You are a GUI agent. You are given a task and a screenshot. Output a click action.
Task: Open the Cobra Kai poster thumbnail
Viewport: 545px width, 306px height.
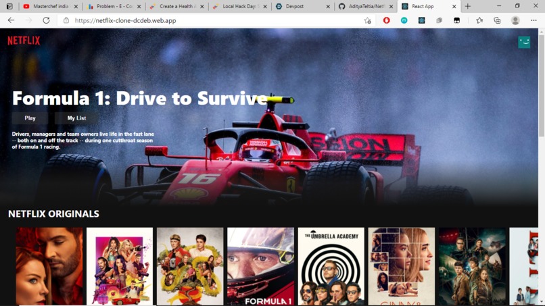tap(190, 266)
